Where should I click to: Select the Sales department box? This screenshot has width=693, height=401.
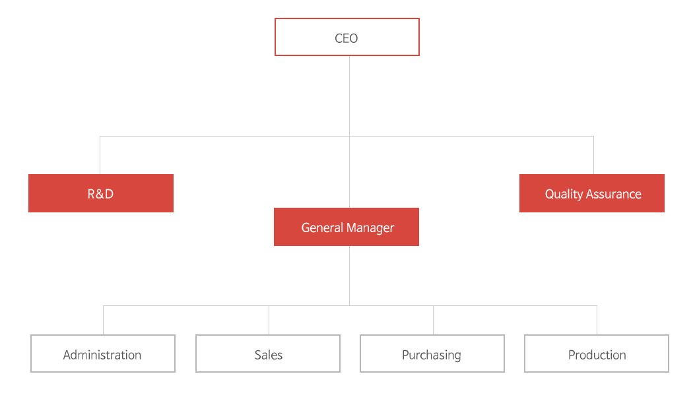pos(268,354)
